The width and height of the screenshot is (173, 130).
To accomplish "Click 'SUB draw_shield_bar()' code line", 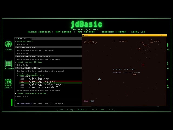I will click(x=34, y=77).
